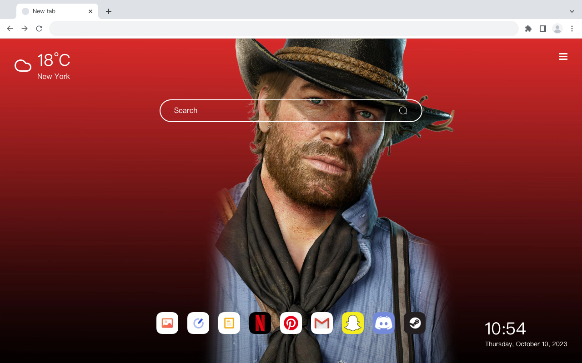Open the Snapchat shortcut
Viewport: 582px width, 363px height.
point(353,323)
